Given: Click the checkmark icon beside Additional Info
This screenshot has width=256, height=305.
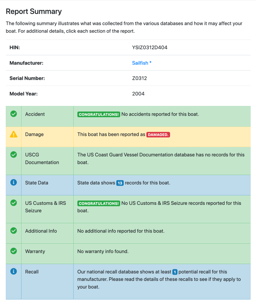Looking at the screenshot, I should coord(14,230).
